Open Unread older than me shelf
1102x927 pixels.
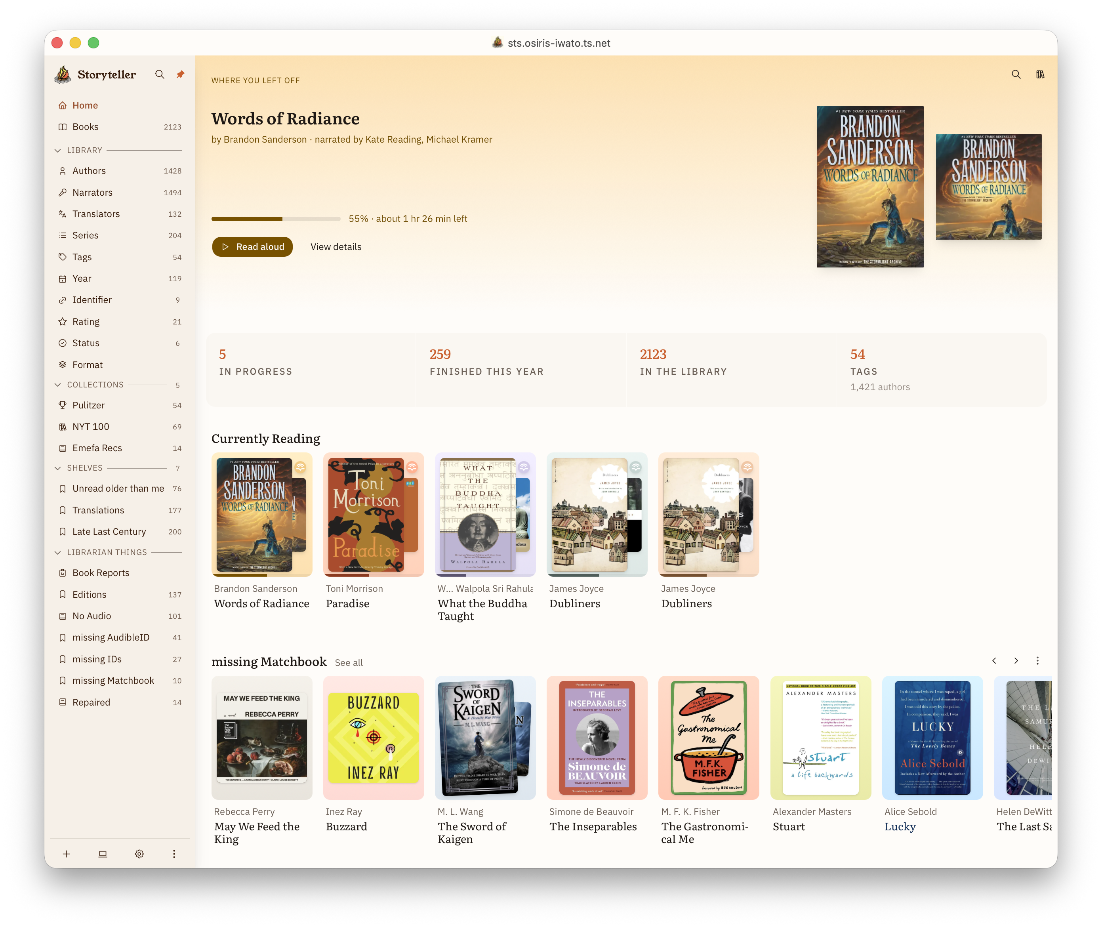[120, 489]
